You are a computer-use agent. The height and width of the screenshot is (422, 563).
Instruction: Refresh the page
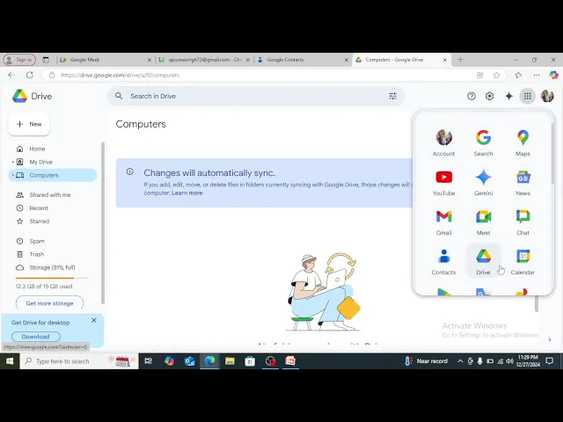(30, 75)
